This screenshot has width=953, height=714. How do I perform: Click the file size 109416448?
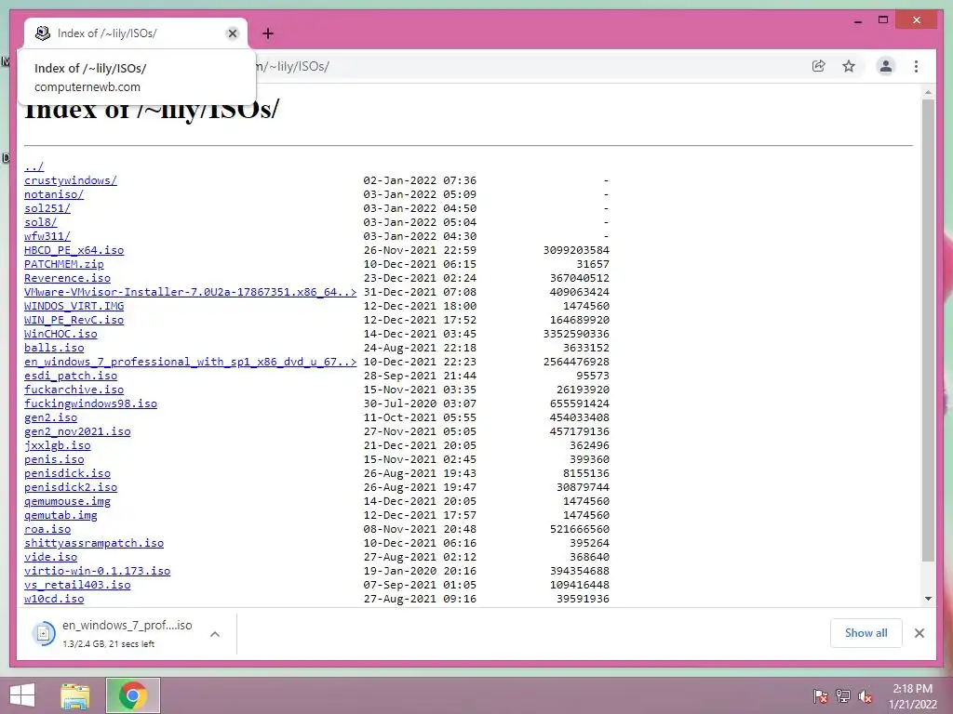tap(580, 586)
